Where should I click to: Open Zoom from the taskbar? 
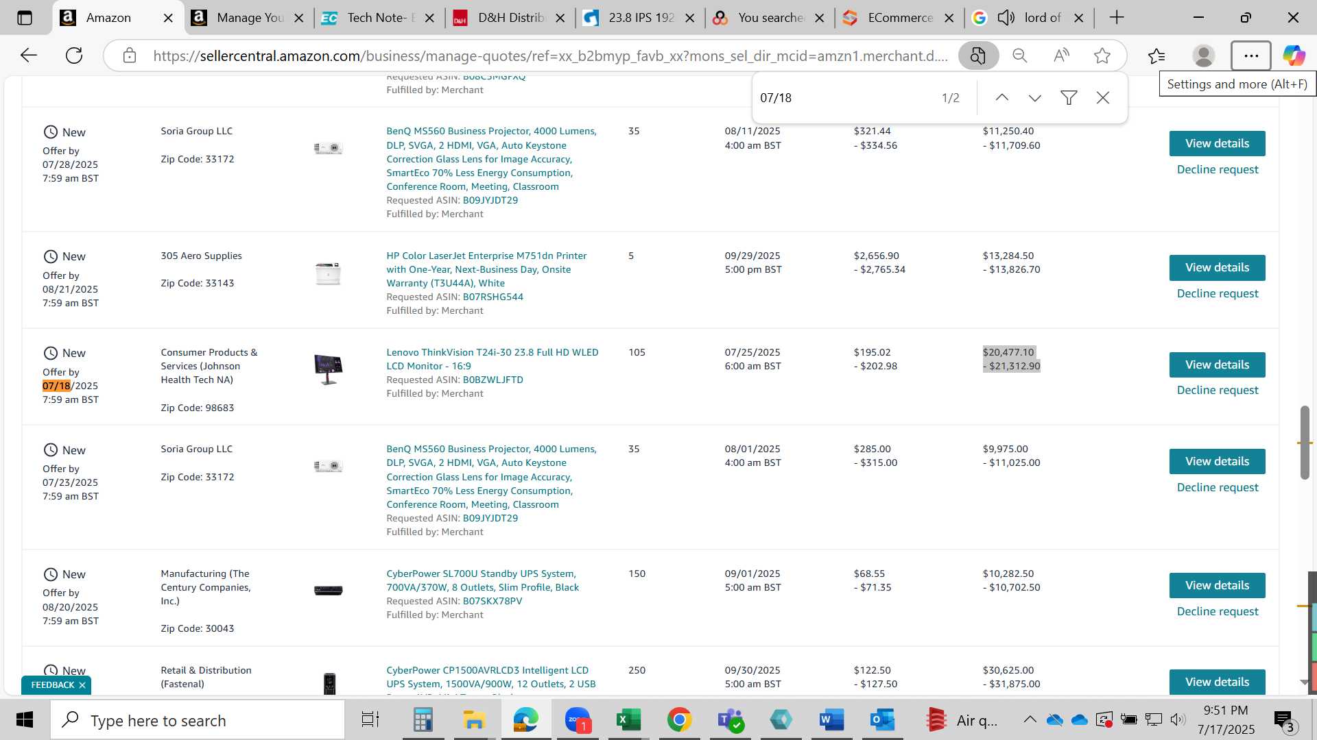[x=578, y=720]
